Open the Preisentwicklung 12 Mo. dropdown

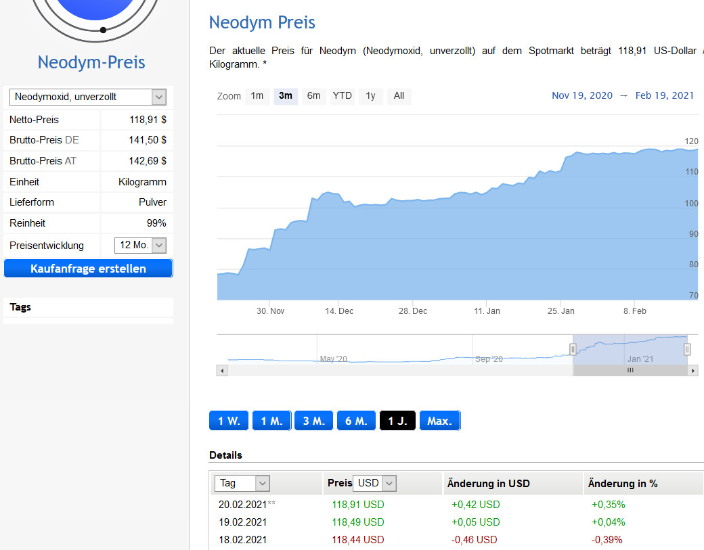(141, 246)
